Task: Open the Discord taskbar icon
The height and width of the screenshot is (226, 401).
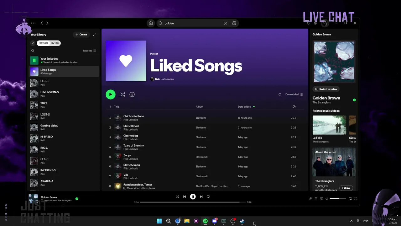Action: click(x=215, y=221)
